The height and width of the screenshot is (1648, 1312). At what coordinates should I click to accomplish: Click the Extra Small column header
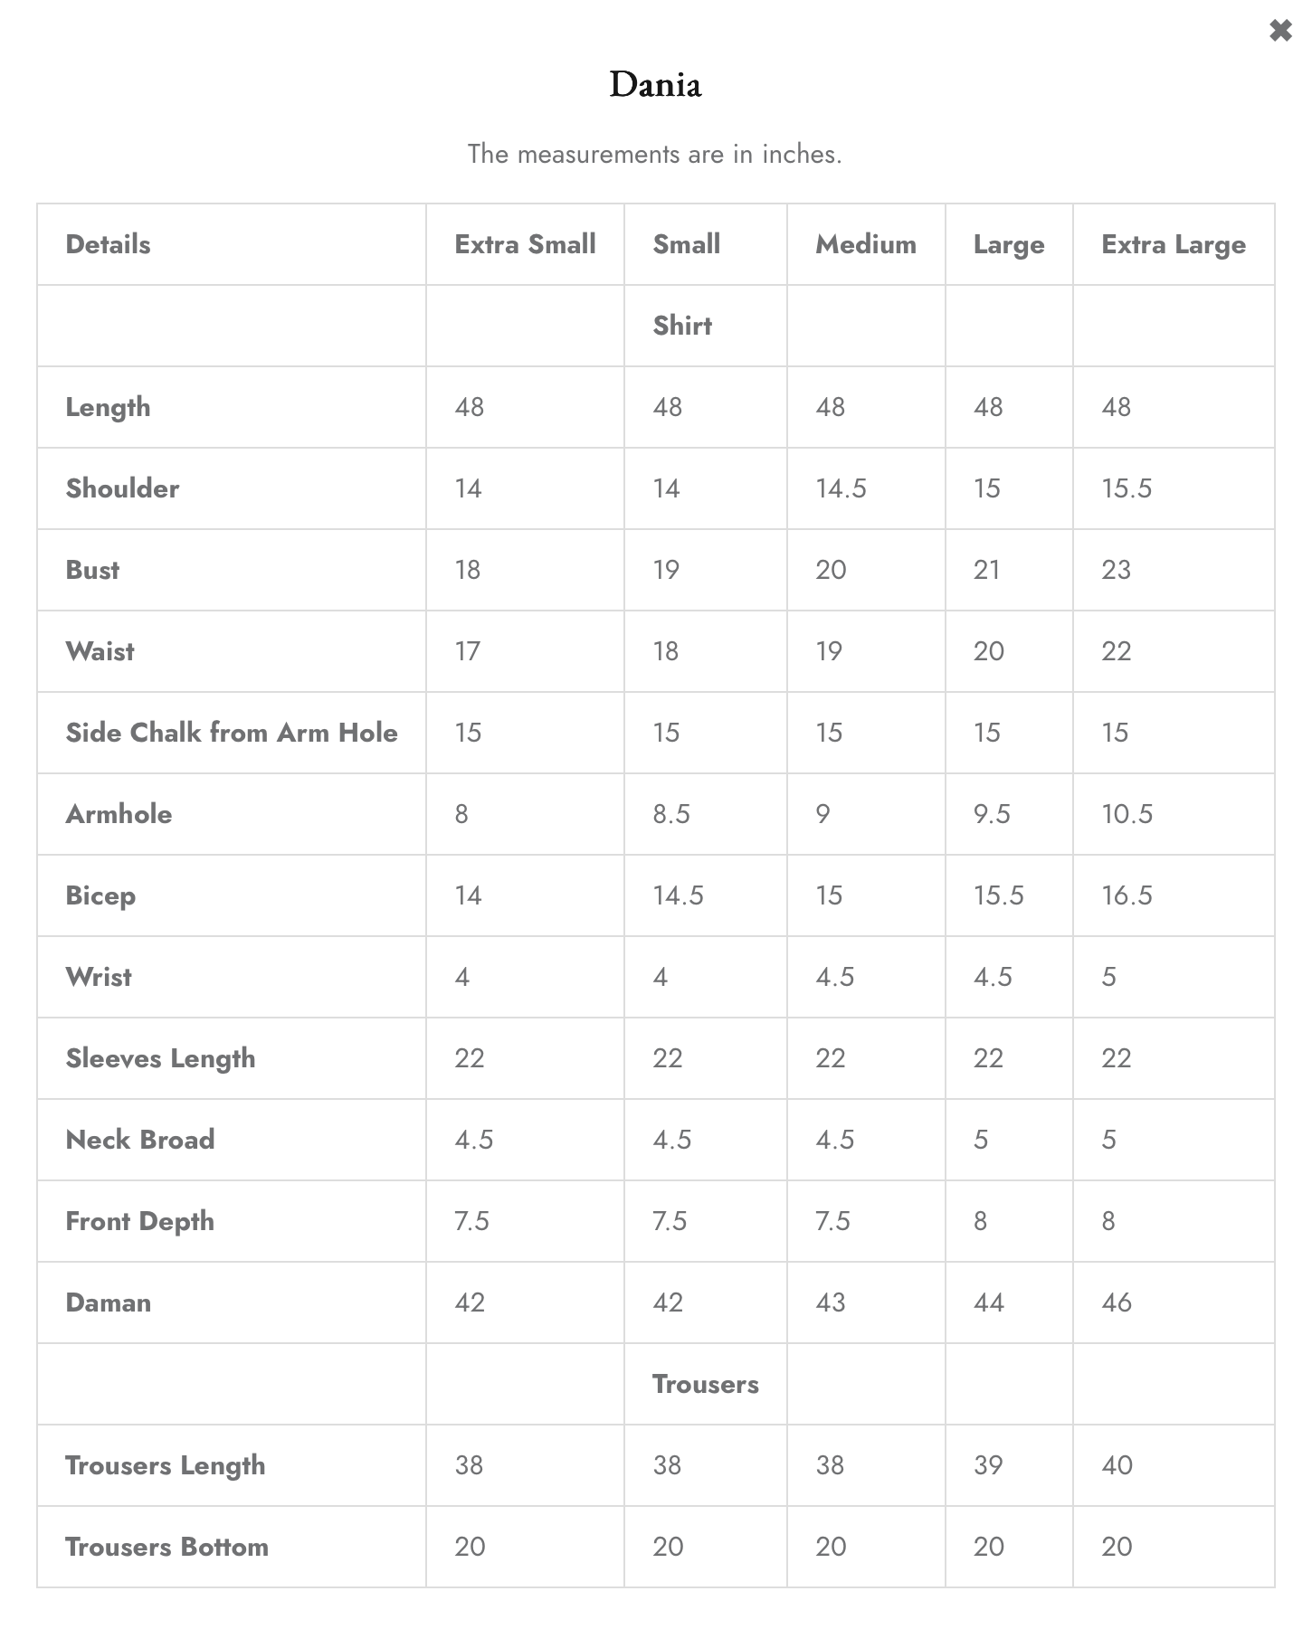[525, 244]
